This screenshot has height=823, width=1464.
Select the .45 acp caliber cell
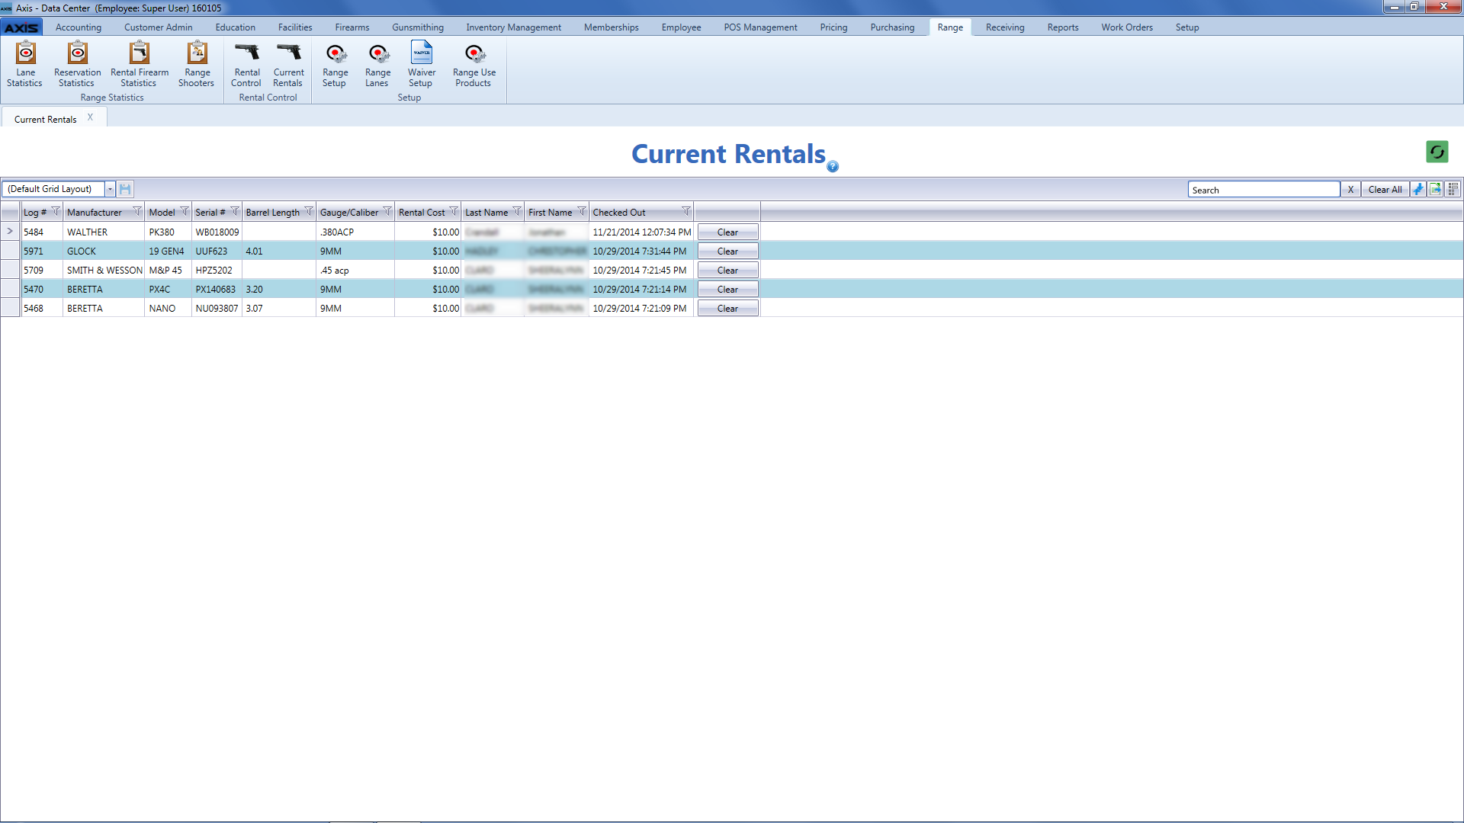pyautogui.click(x=355, y=271)
